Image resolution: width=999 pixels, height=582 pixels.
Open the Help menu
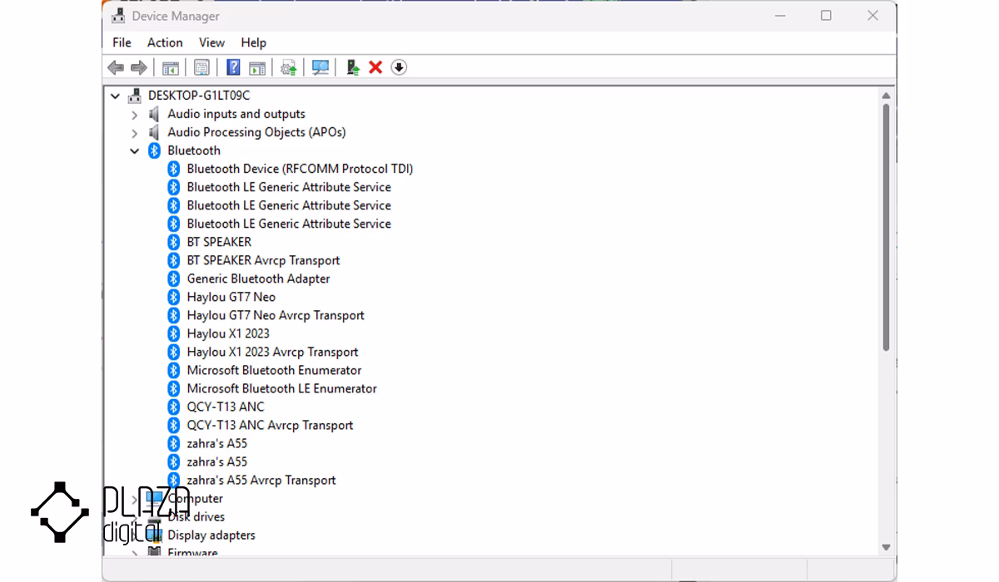(254, 42)
